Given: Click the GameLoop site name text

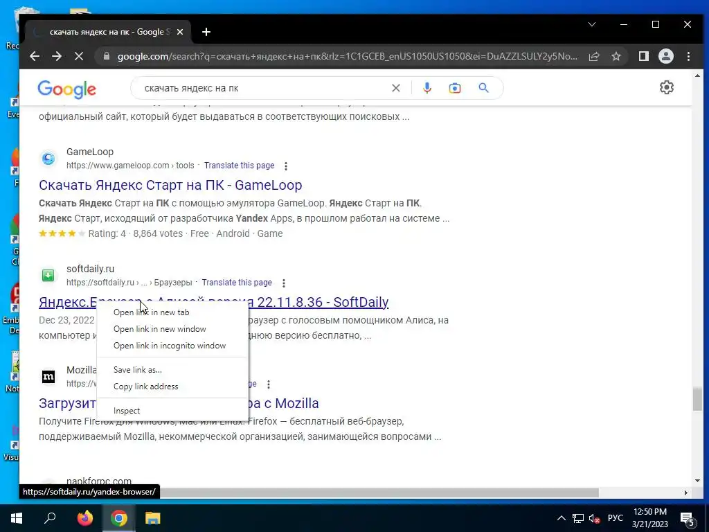Looking at the screenshot, I should [x=89, y=152].
